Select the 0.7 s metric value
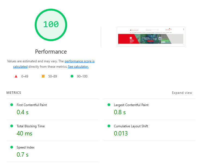The image size is (198, 164). click(x=23, y=155)
